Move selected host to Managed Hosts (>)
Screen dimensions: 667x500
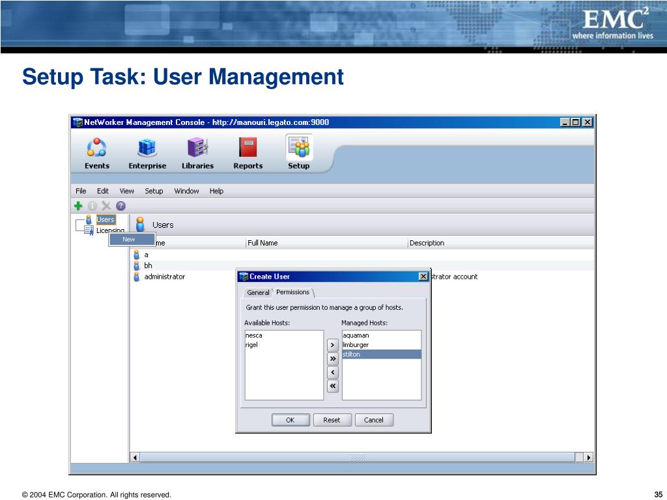tap(333, 345)
